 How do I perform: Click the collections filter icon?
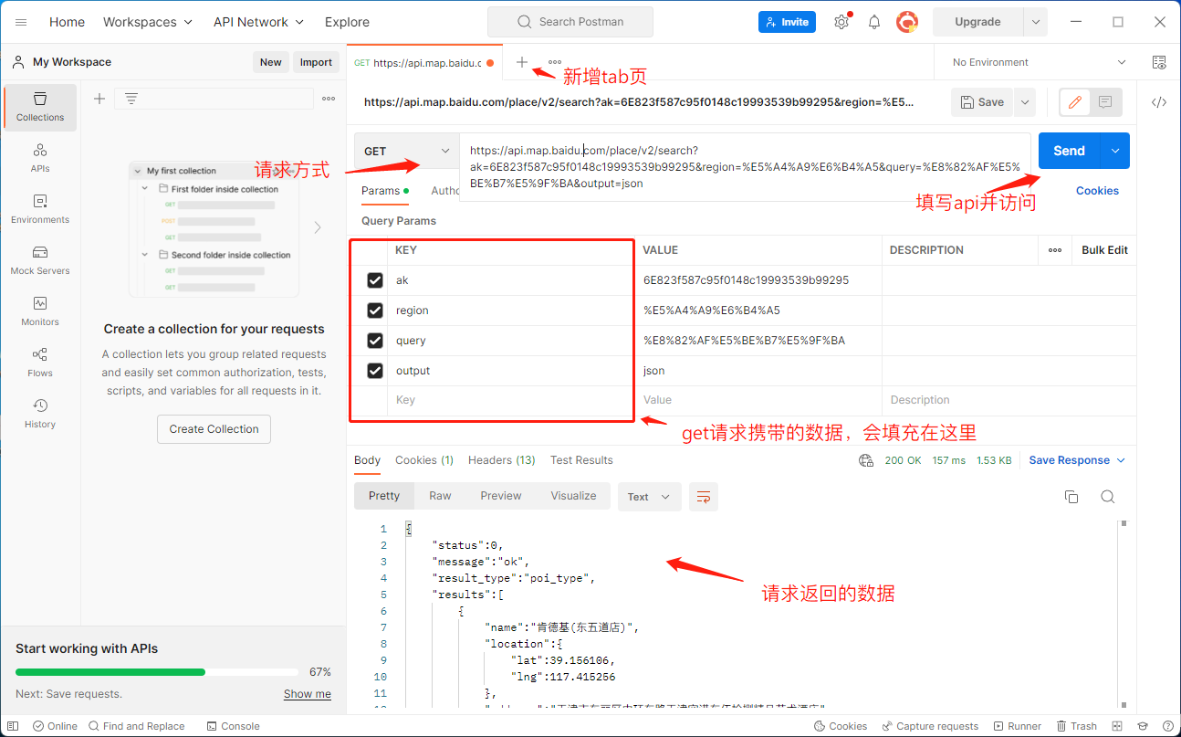tap(131, 99)
